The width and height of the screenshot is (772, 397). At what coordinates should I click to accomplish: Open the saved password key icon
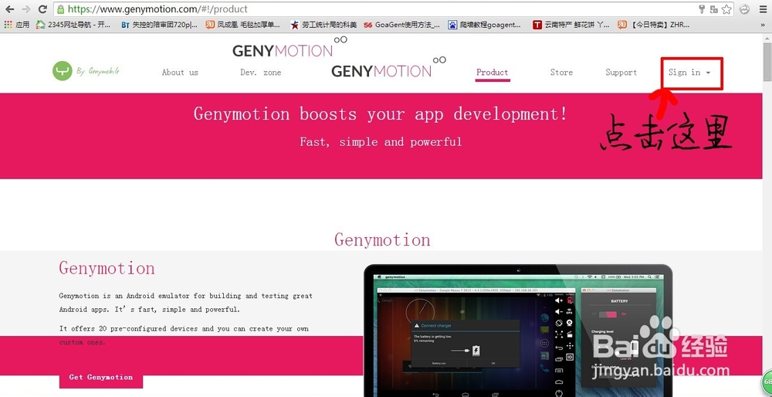(702, 8)
